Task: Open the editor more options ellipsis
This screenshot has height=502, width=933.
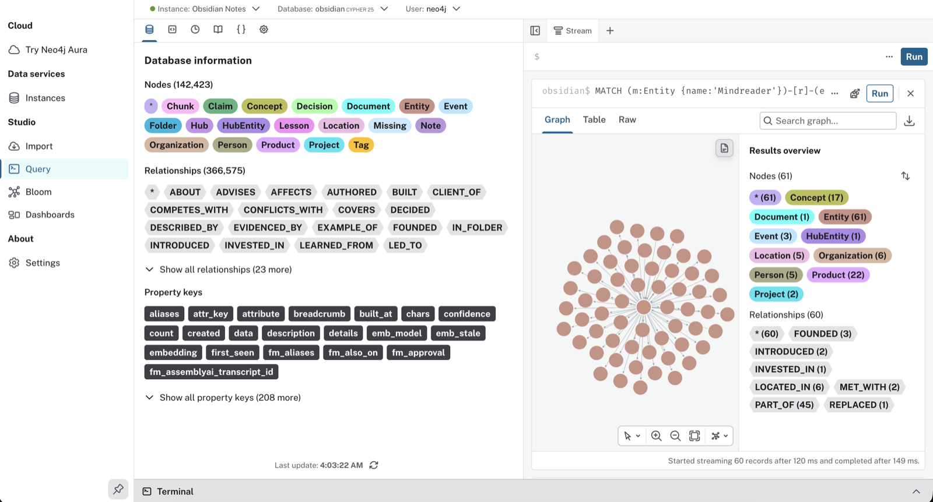Action: point(889,56)
